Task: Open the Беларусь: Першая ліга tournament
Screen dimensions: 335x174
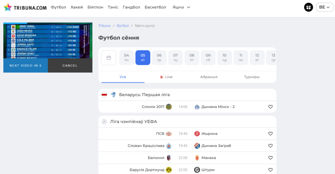Action: pos(144,95)
